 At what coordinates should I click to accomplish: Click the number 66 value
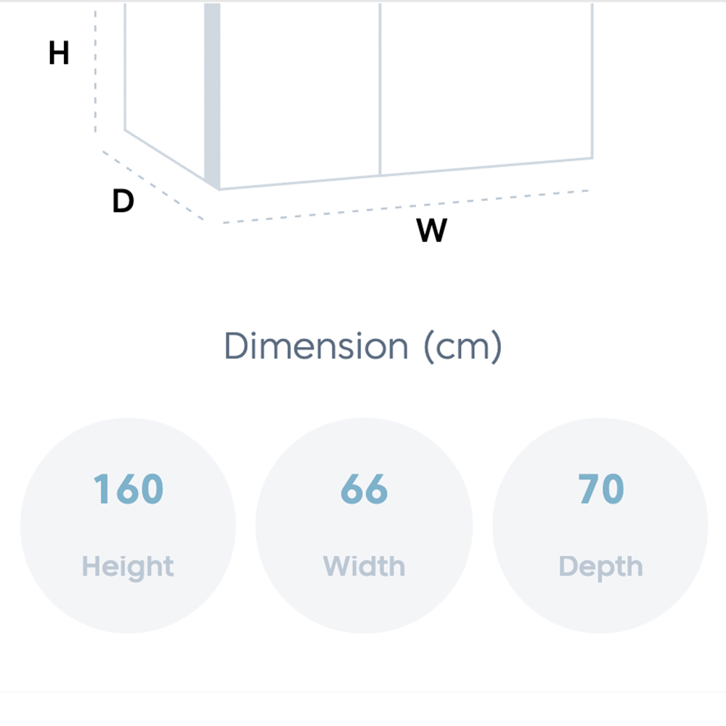[364, 489]
